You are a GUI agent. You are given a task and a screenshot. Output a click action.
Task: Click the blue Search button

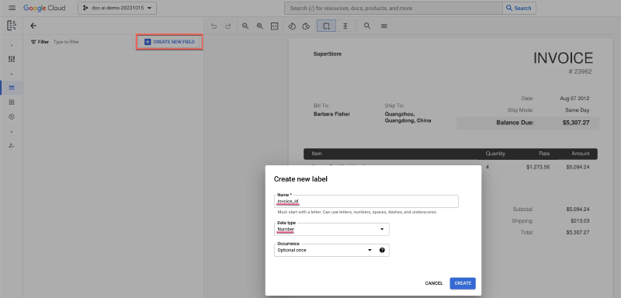(519, 8)
